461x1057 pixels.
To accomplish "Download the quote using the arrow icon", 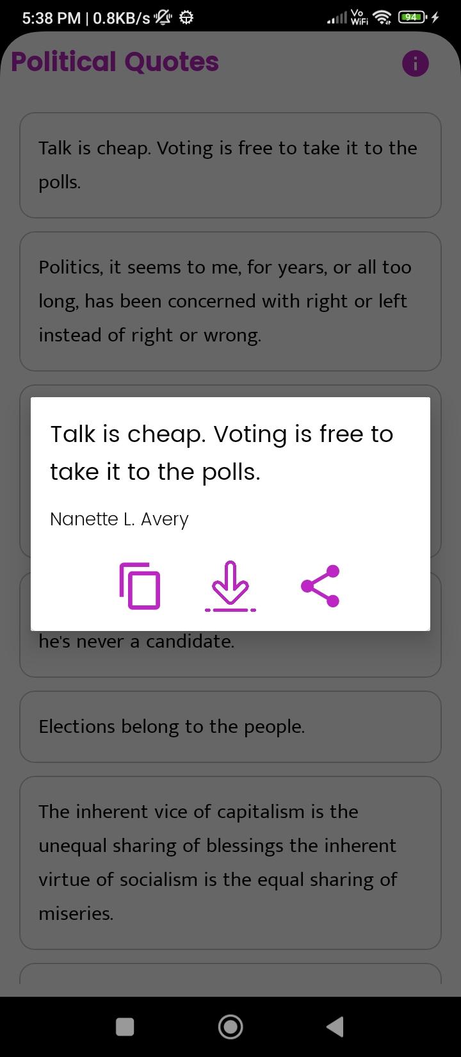I will point(230,586).
